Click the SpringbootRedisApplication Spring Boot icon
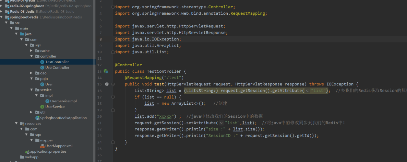 [x=37, y=118]
